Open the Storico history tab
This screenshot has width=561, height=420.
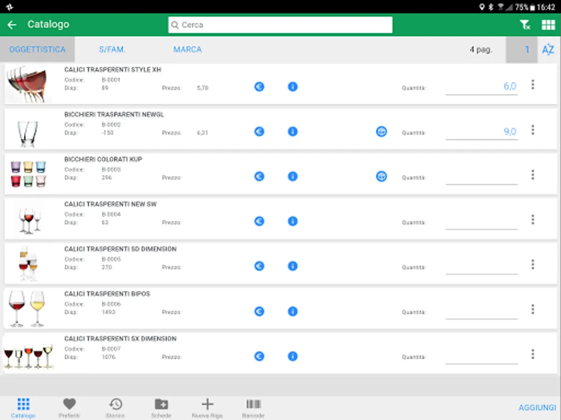click(x=115, y=407)
